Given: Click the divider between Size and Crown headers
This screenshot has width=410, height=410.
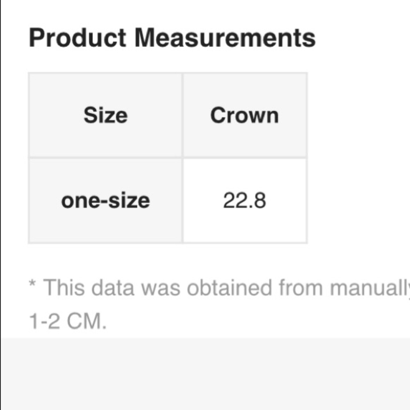Looking at the screenshot, I should click(182, 115).
